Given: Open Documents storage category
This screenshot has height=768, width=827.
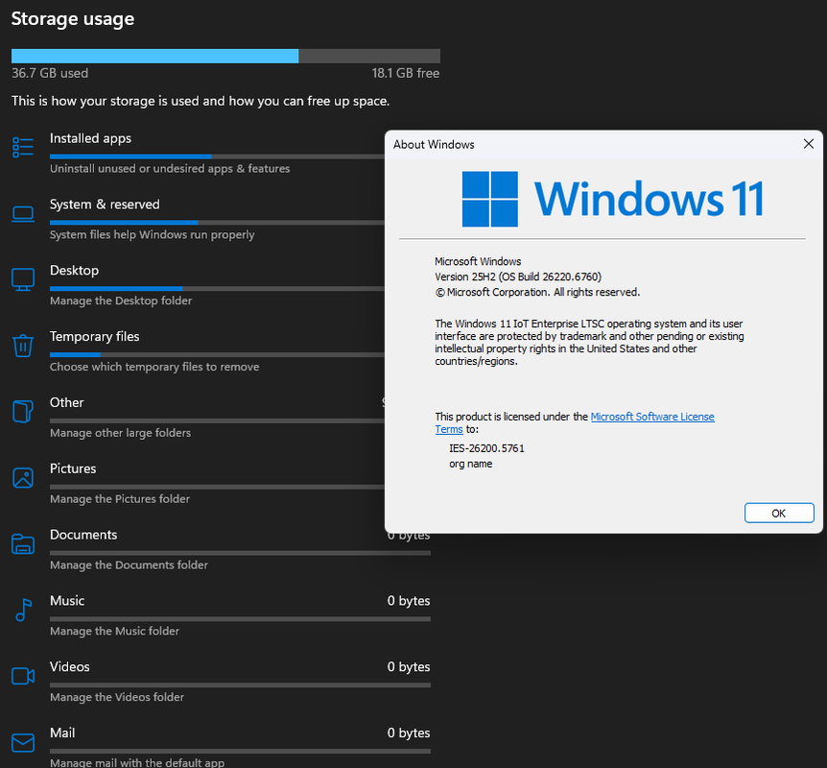Looking at the screenshot, I should pyautogui.click(x=222, y=549).
